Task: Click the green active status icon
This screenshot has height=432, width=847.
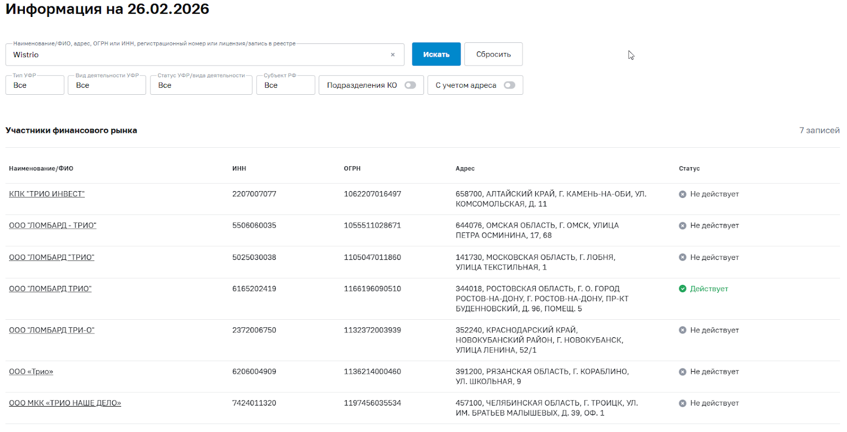Action: pos(682,289)
